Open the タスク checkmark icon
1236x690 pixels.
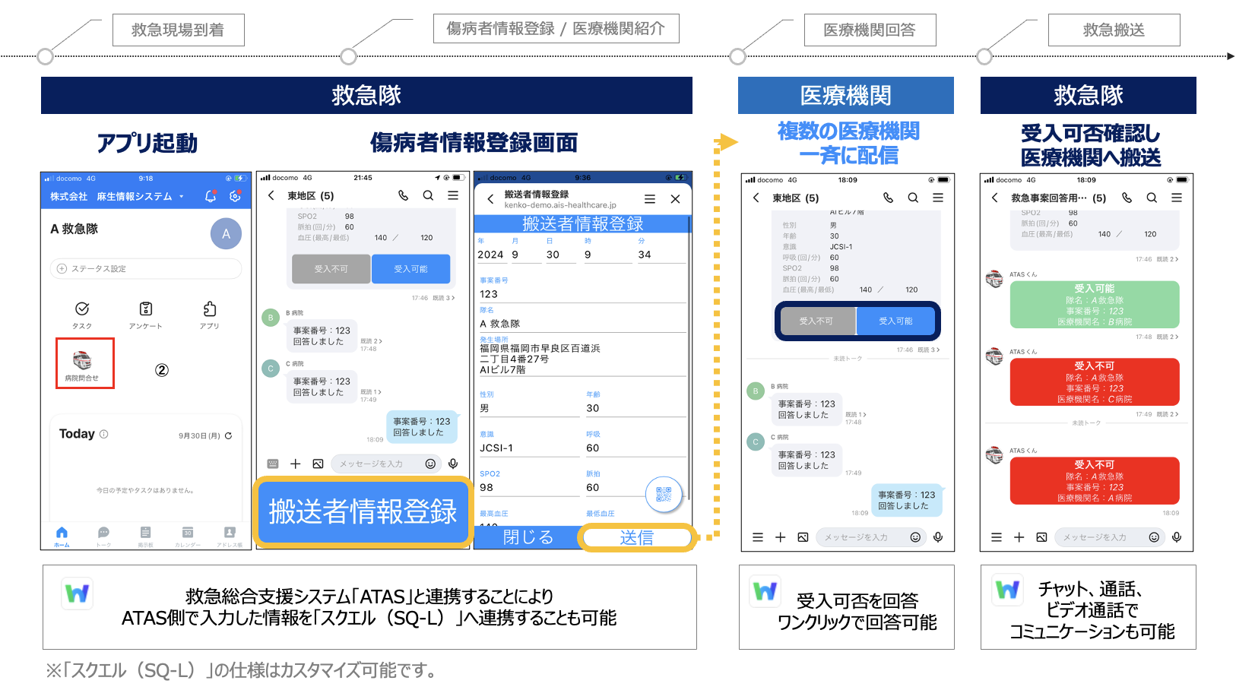point(82,309)
